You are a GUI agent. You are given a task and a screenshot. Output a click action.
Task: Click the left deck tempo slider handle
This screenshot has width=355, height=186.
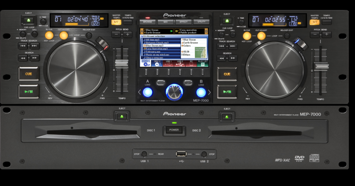pos(122,64)
